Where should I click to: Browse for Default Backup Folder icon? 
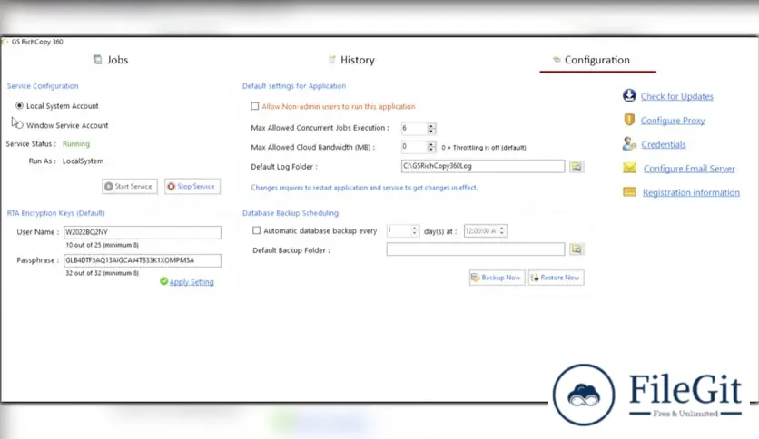coord(576,249)
